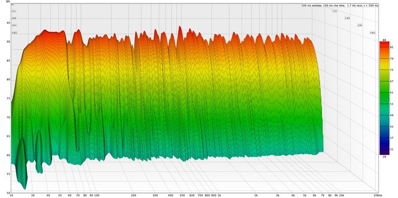Click the 50 dB SPL axis tick label
398x198 pixels.
pyautogui.click(x=8, y=193)
